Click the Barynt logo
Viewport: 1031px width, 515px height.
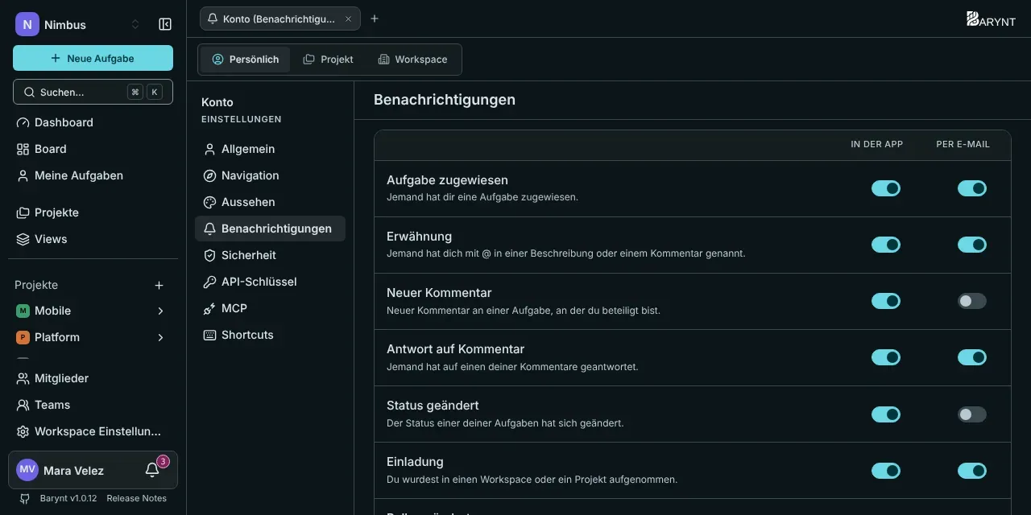tap(992, 19)
